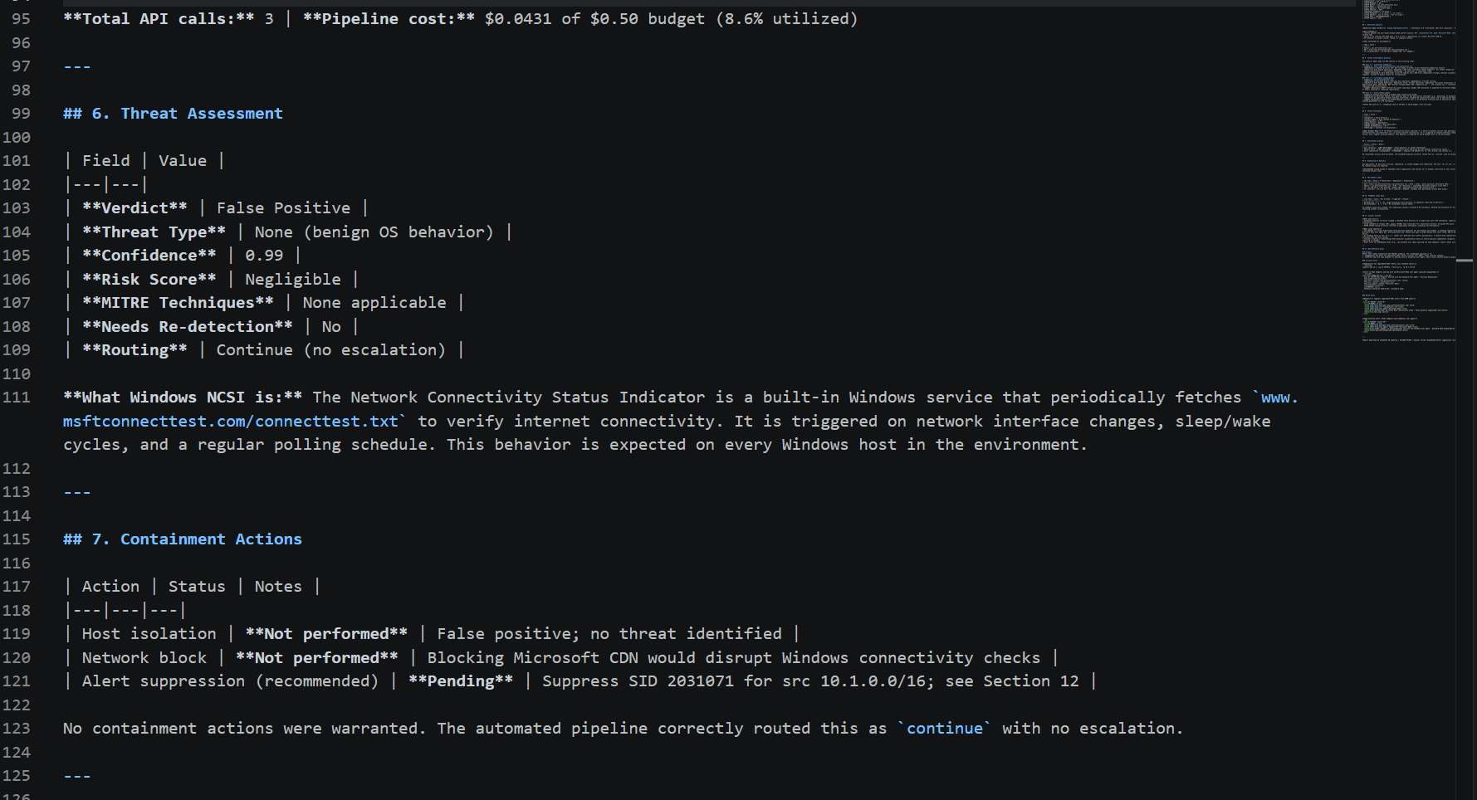Click 'No containment actions were warranted' sentence
1477x800 pixels.
coord(244,729)
